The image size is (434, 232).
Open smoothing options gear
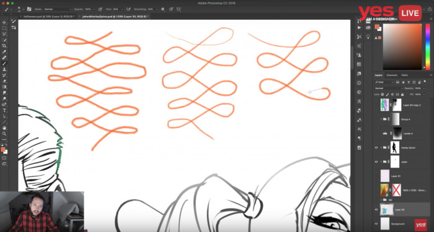click(x=162, y=9)
